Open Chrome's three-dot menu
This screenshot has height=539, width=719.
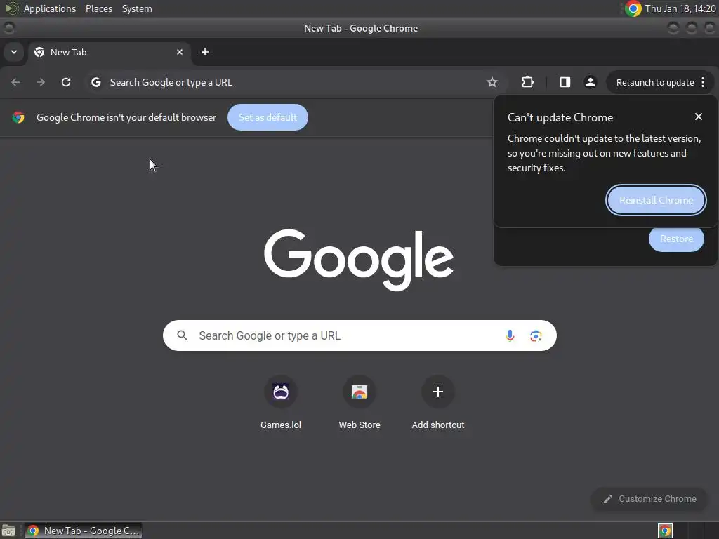[x=703, y=82]
